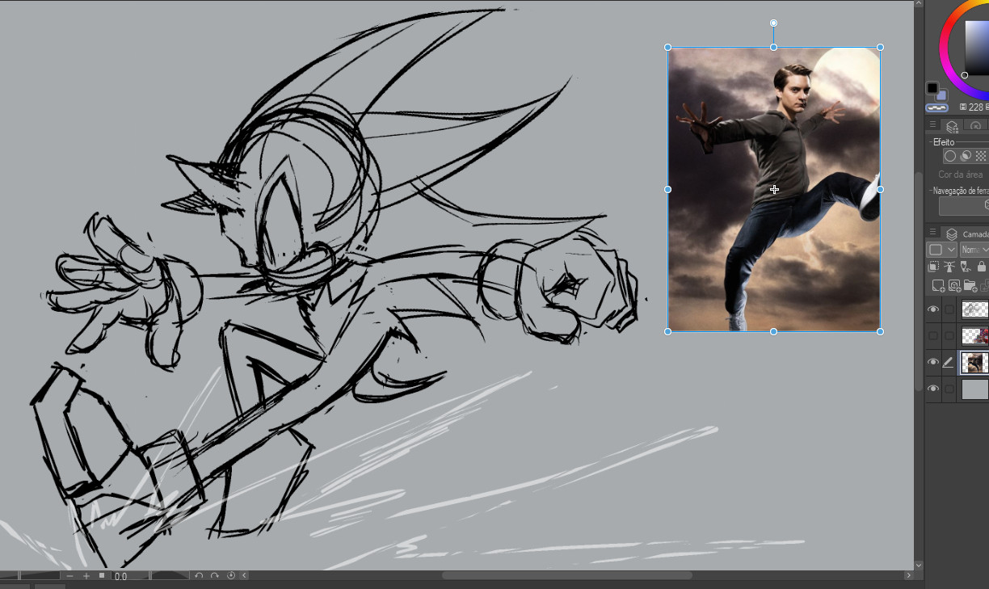Apply the tone effect icon
Image resolution: width=989 pixels, height=589 pixels.
966,156
